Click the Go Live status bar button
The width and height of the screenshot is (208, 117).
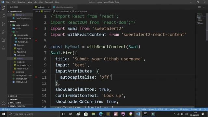tap(184, 110)
